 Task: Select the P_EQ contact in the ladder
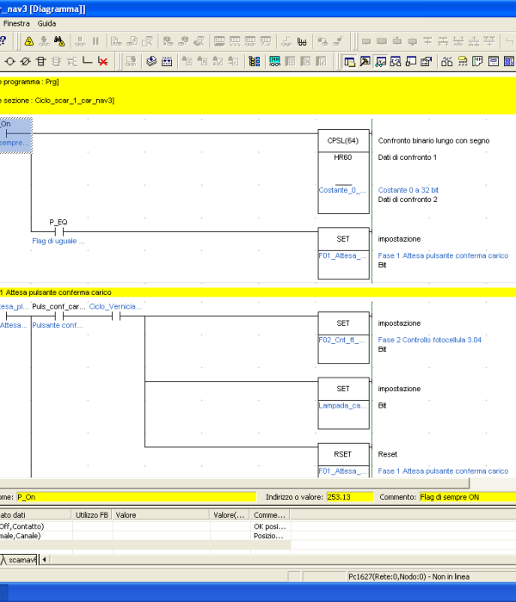tap(60, 231)
